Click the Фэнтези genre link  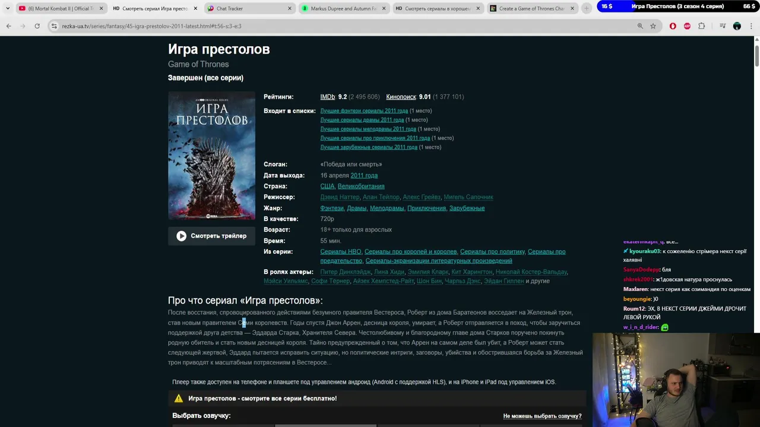pos(332,208)
